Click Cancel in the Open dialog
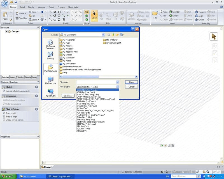The width and height of the screenshot is (224, 179). click(131, 87)
